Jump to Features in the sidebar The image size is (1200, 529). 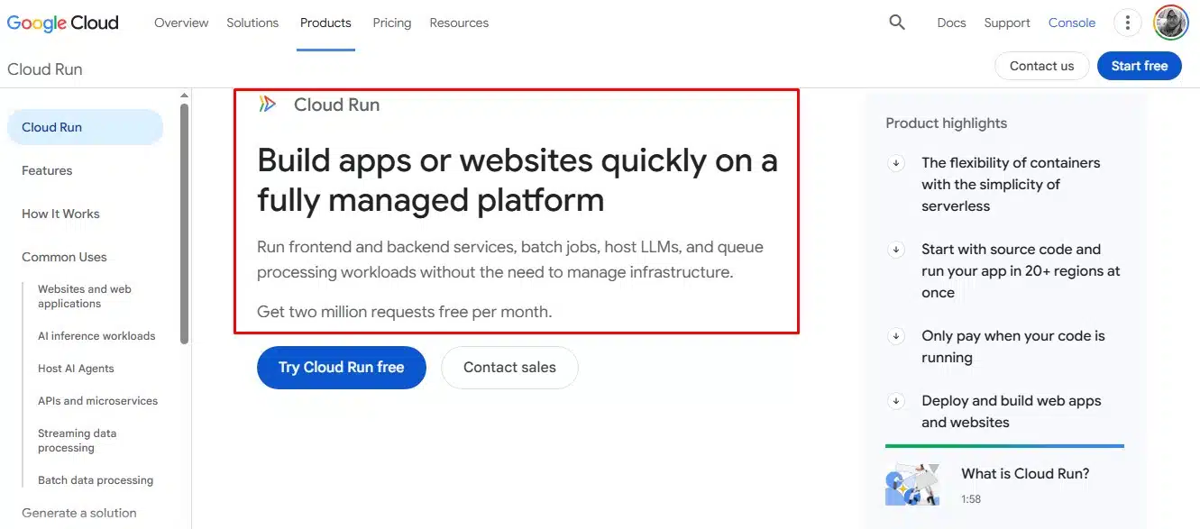47,170
